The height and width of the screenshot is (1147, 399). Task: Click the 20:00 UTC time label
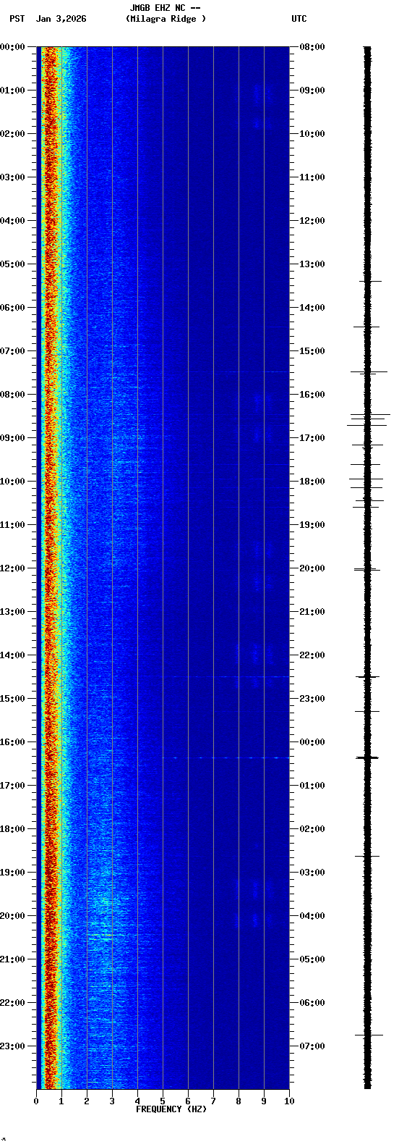[312, 568]
